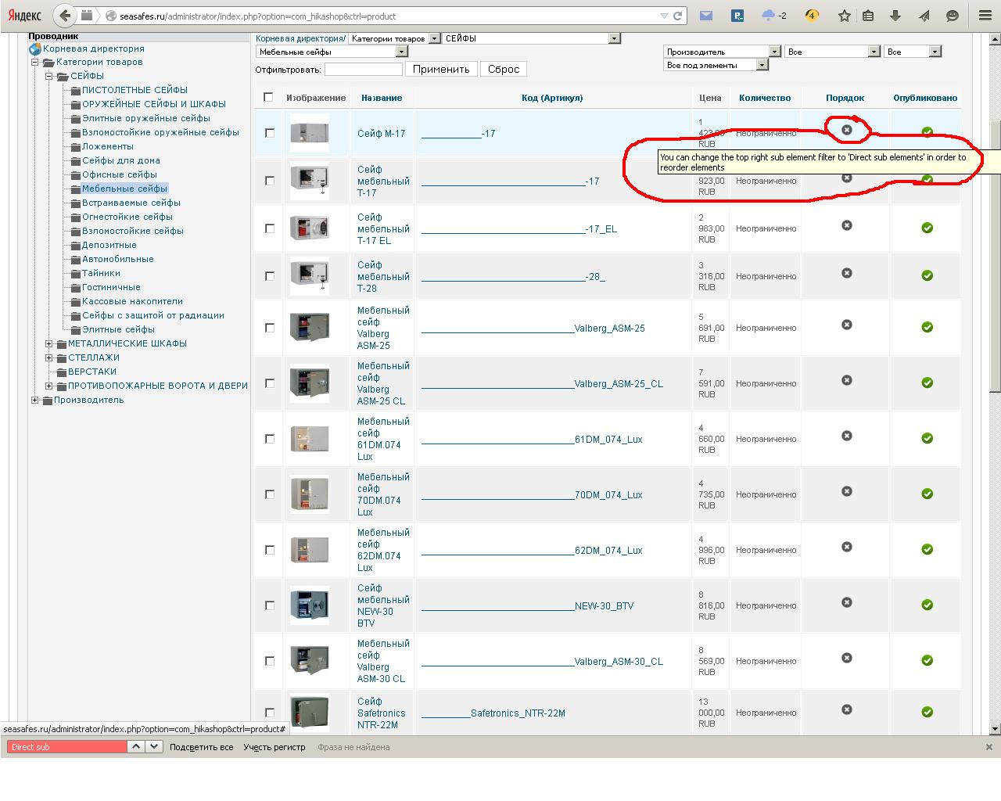Expand the МЕТАЛЛИЧЕСКИЕ ШКАФЫ tree node
This screenshot has height=801, width=1001.
(x=49, y=343)
